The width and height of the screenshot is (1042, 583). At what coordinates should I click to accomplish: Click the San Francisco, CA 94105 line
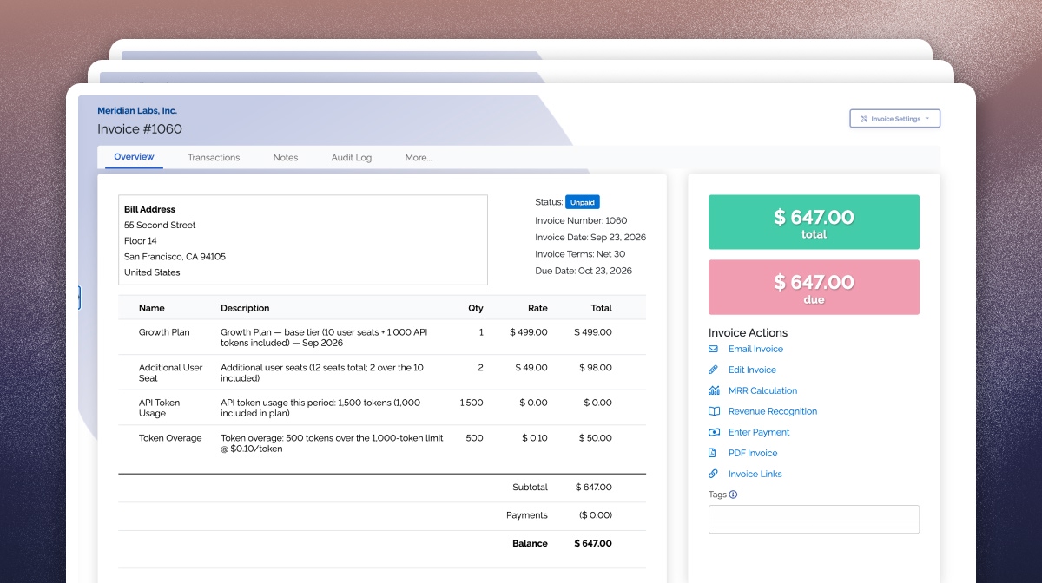pyautogui.click(x=175, y=257)
